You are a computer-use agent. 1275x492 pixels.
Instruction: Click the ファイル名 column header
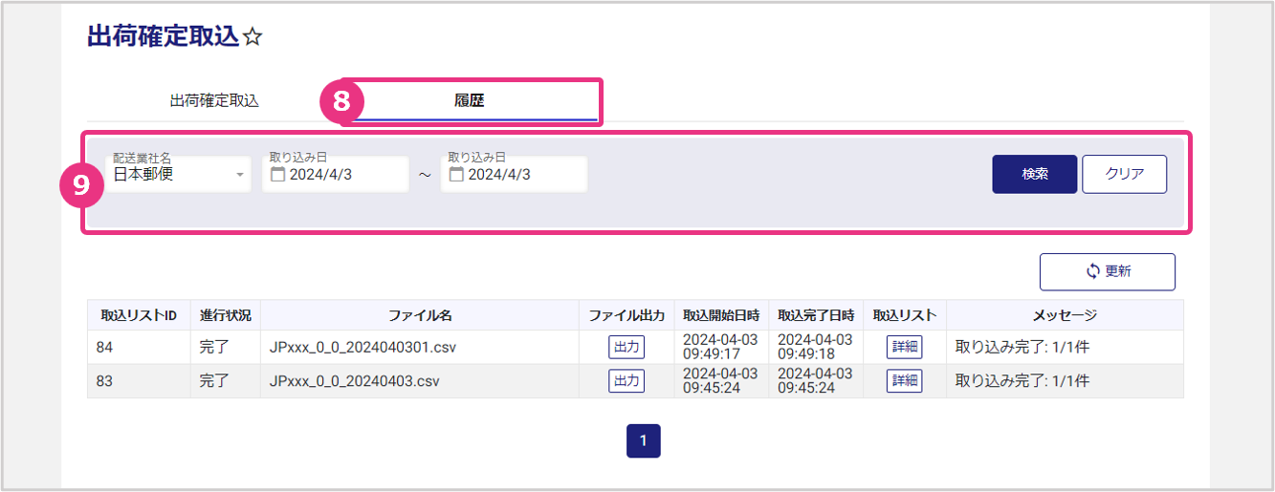[x=419, y=315]
